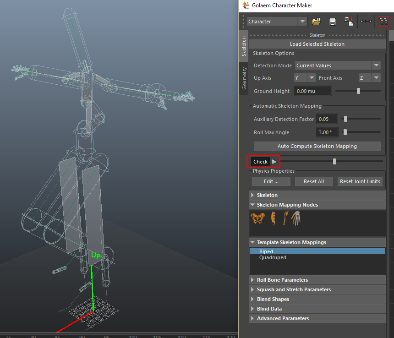Switch to the Skeleton vertical tab
394x338 pixels.
[243, 46]
